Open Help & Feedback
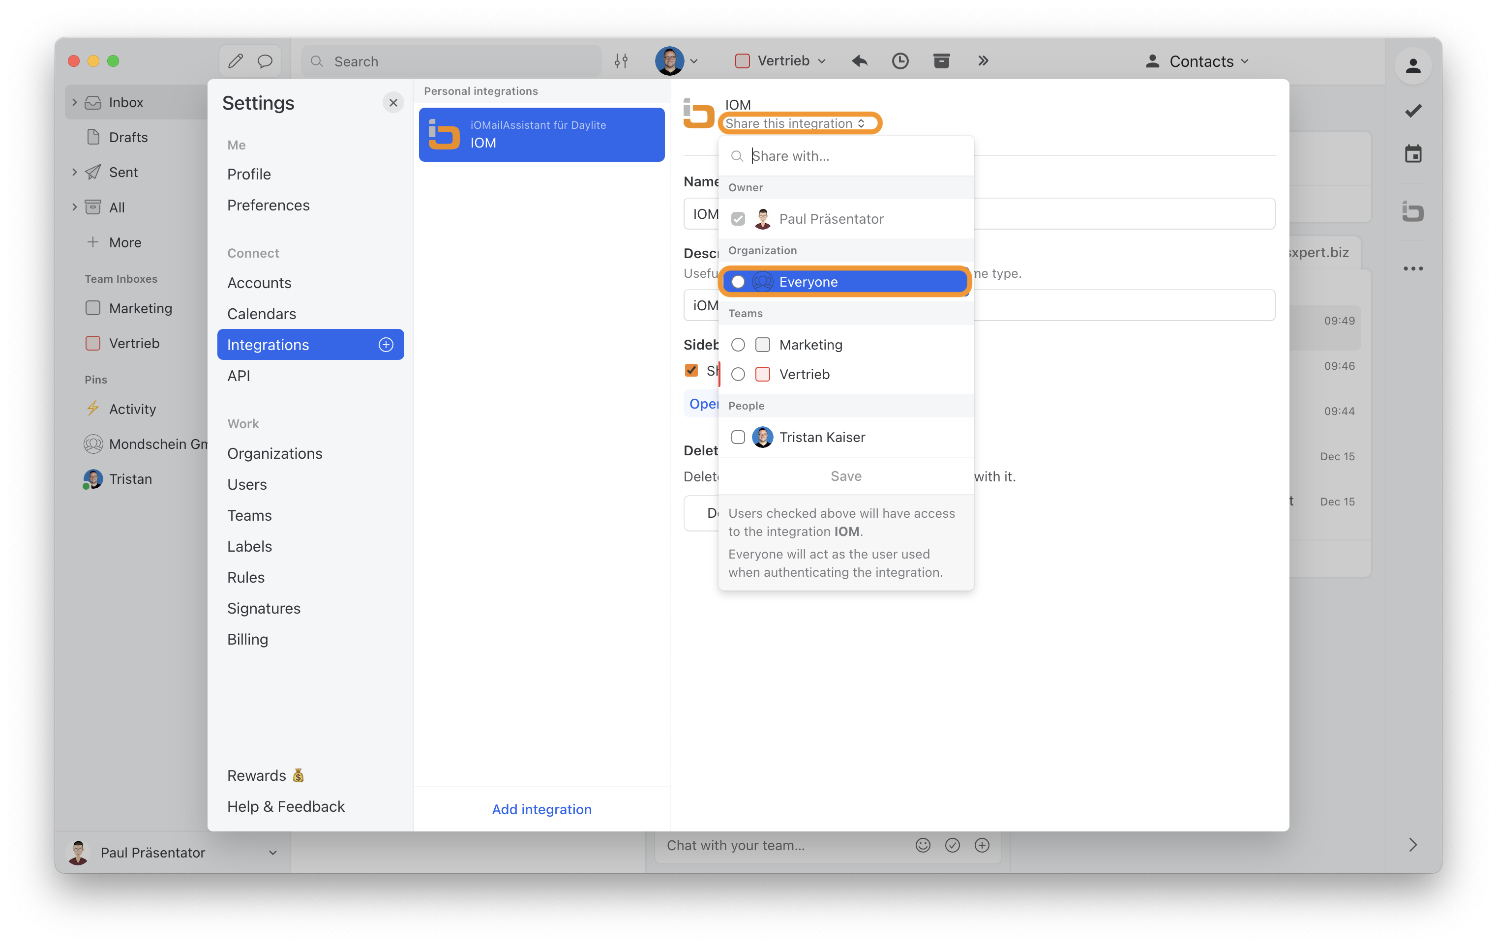This screenshot has height=946, width=1497. (286, 807)
